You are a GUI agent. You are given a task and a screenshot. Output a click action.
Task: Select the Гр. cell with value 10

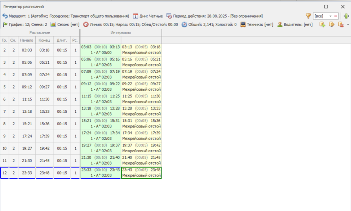pyautogui.click(x=4, y=149)
